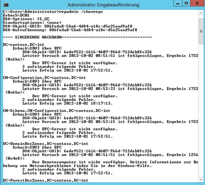This screenshot has width=205, height=185.
Task: Click the 'DSA-Optionen: IS_GC' line
Action: tap(26, 19)
